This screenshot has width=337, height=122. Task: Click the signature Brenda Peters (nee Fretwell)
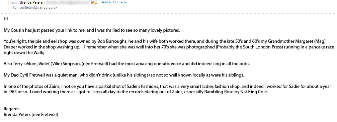point(31,115)
